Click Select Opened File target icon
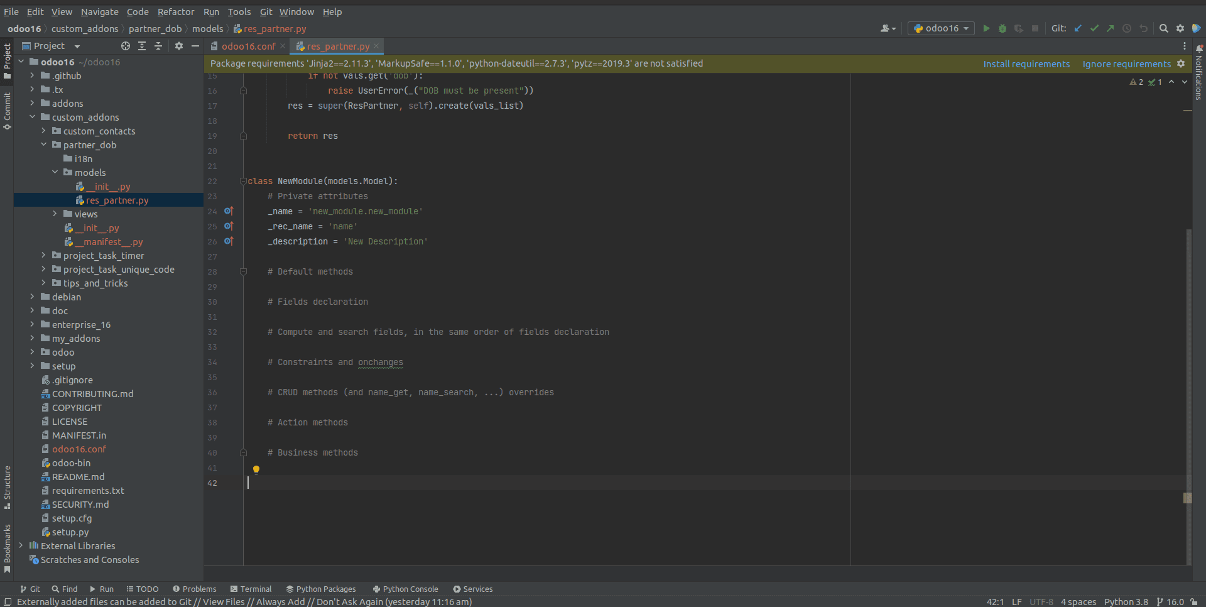 coord(126,46)
